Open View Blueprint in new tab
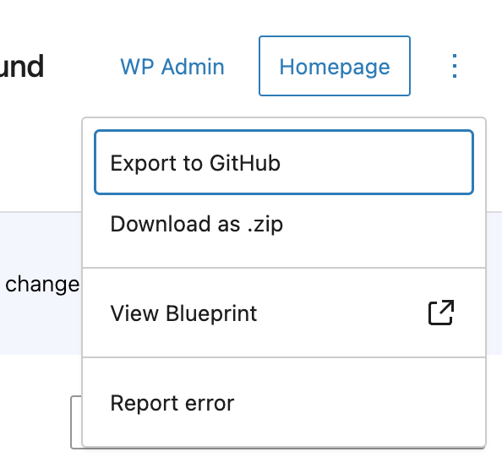Image resolution: width=502 pixels, height=468 pixels. pyautogui.click(x=284, y=313)
